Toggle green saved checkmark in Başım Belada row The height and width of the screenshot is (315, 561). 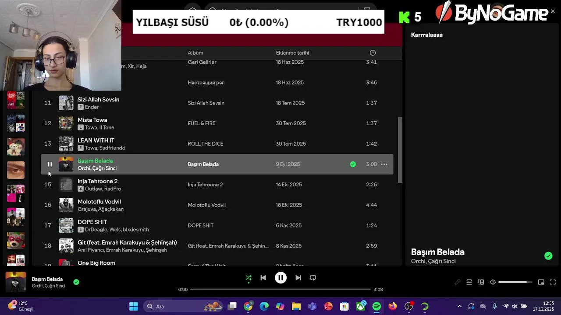coord(353,164)
